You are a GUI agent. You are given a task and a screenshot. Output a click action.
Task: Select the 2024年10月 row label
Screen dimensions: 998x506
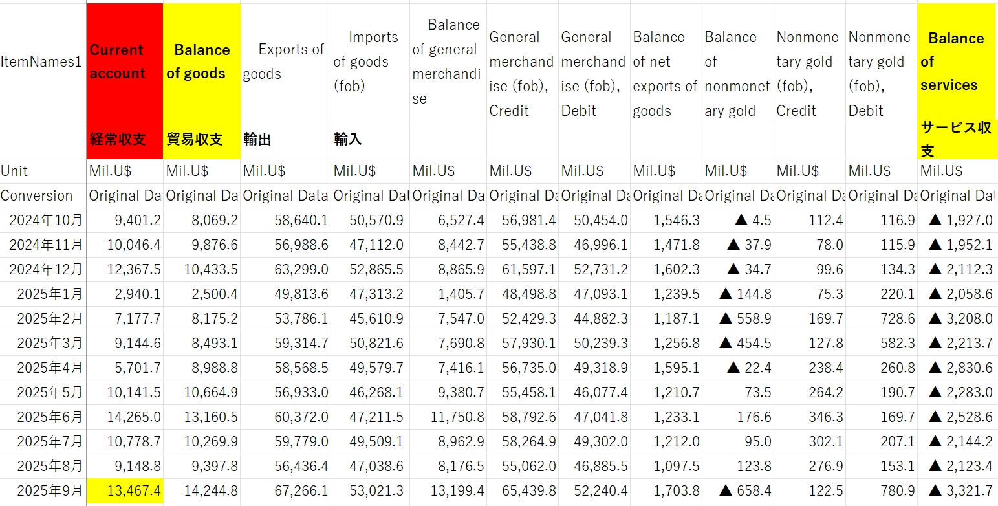(43, 220)
